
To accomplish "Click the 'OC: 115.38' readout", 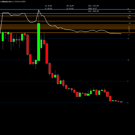I will 93,6.
